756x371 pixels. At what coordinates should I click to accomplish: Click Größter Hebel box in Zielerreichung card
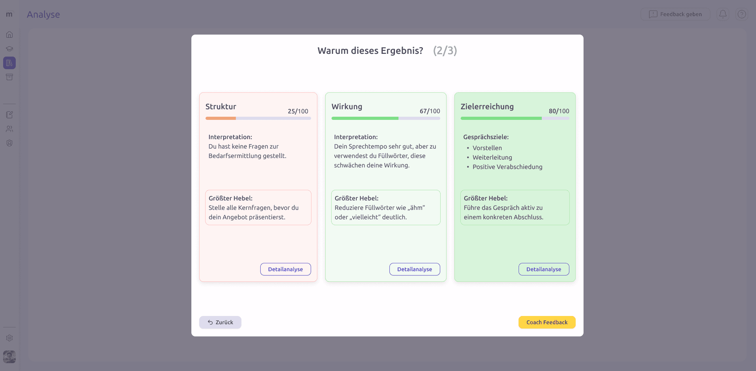click(515, 208)
